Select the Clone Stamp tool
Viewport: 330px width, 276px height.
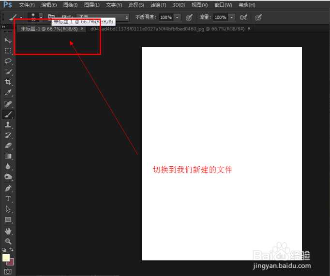(x=8, y=125)
